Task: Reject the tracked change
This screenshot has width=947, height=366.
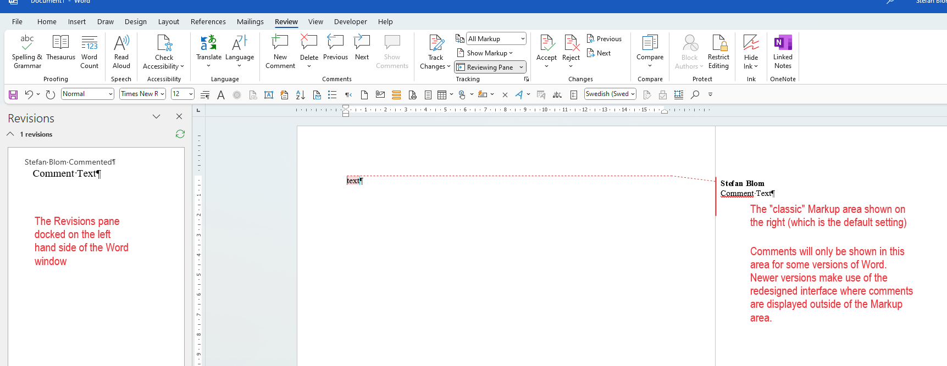Action: pos(571,47)
